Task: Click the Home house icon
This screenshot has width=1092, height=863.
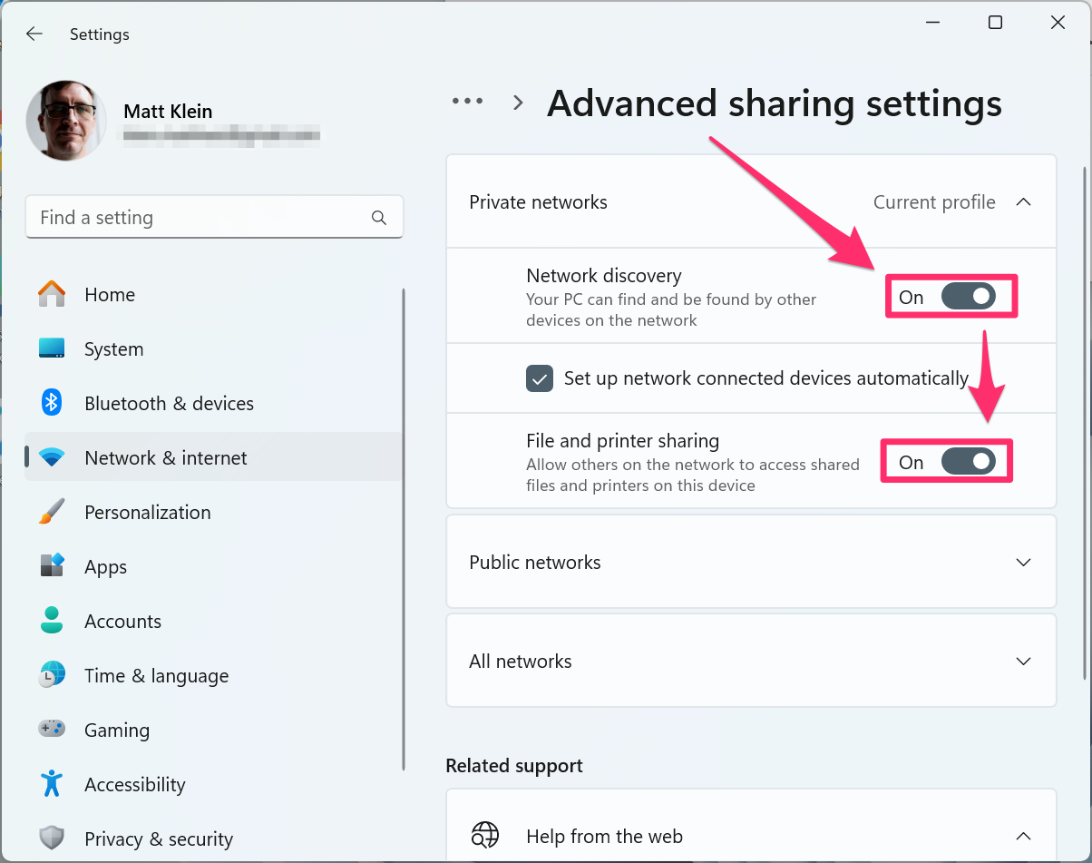Action: click(52, 295)
